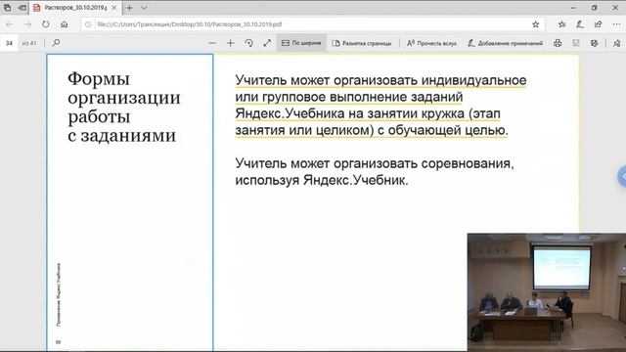Click the text Учитель может организовать соревнования
Screen dimensions: 626x352
click(374, 163)
